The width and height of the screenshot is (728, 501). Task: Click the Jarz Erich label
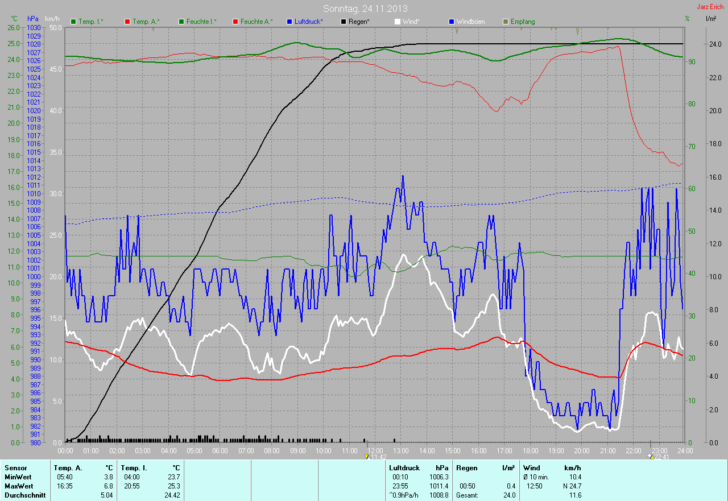(x=710, y=7)
